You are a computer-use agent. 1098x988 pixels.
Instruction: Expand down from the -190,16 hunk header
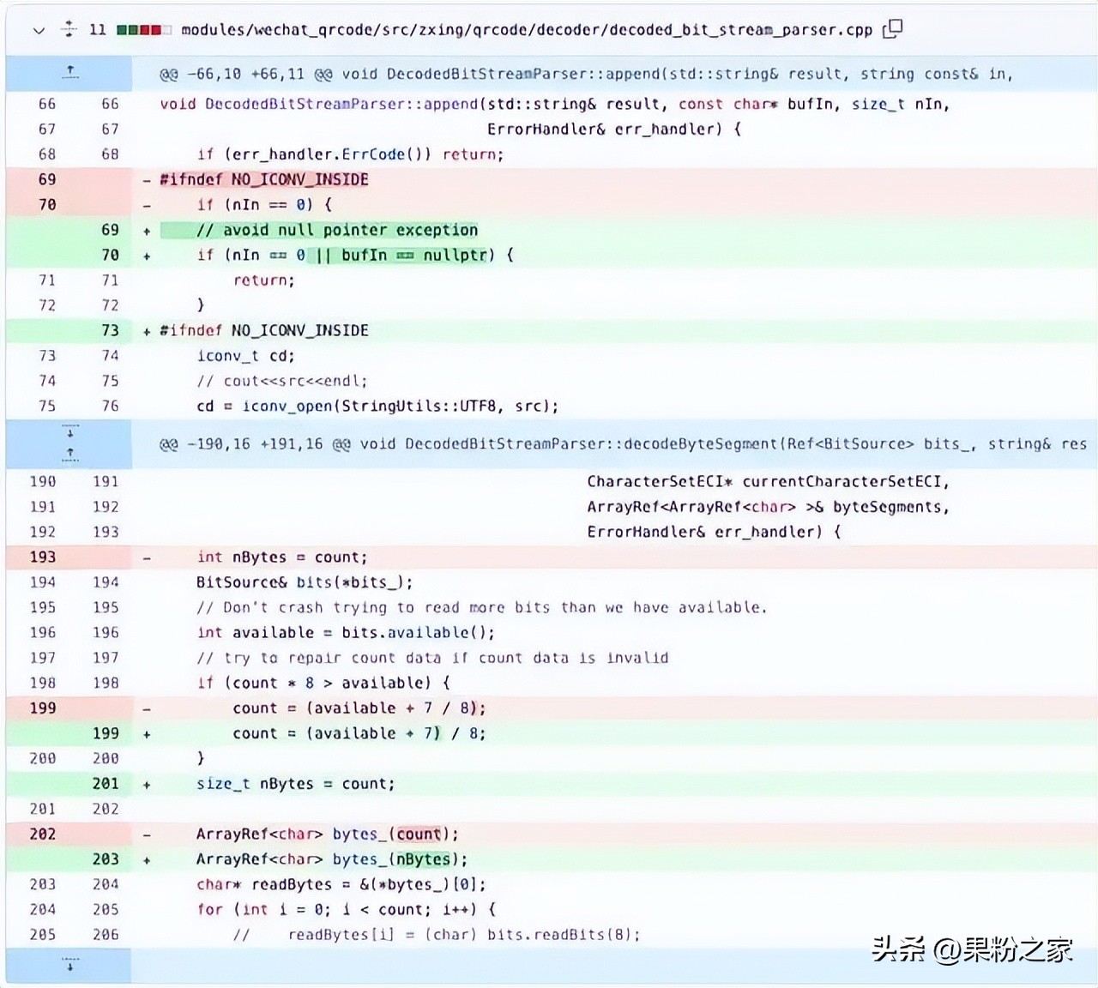click(70, 431)
